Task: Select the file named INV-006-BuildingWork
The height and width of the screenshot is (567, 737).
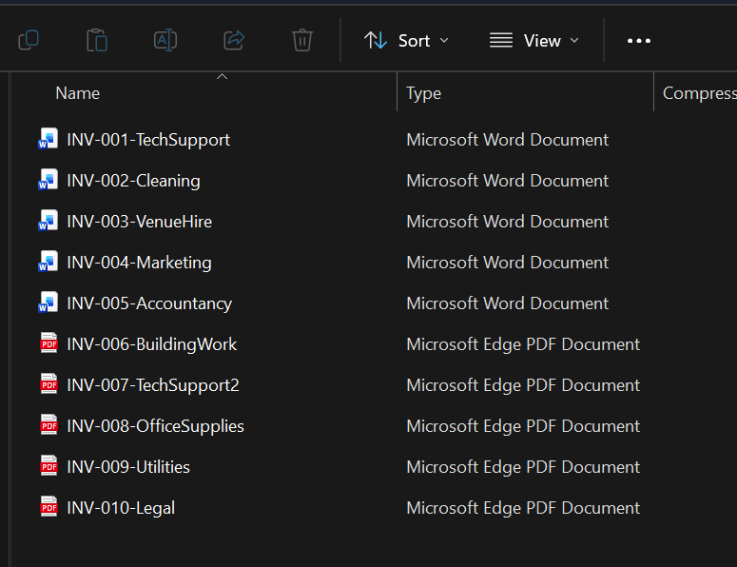Action: pos(152,344)
